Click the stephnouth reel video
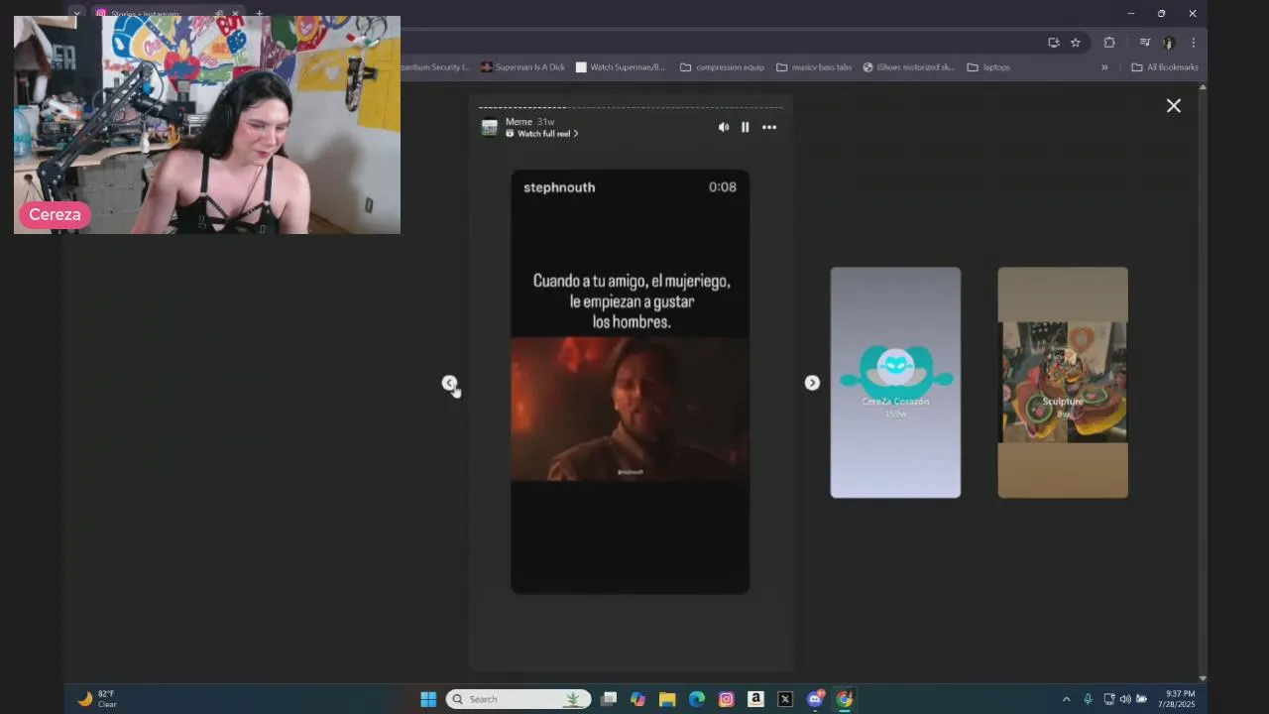The height and width of the screenshot is (714, 1269). pos(631,382)
